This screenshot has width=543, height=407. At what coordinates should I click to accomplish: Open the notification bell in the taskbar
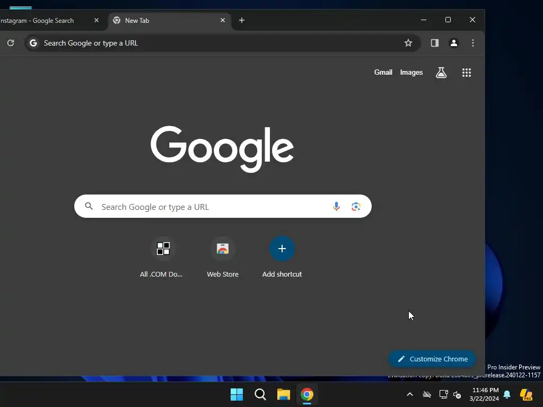[x=507, y=394]
